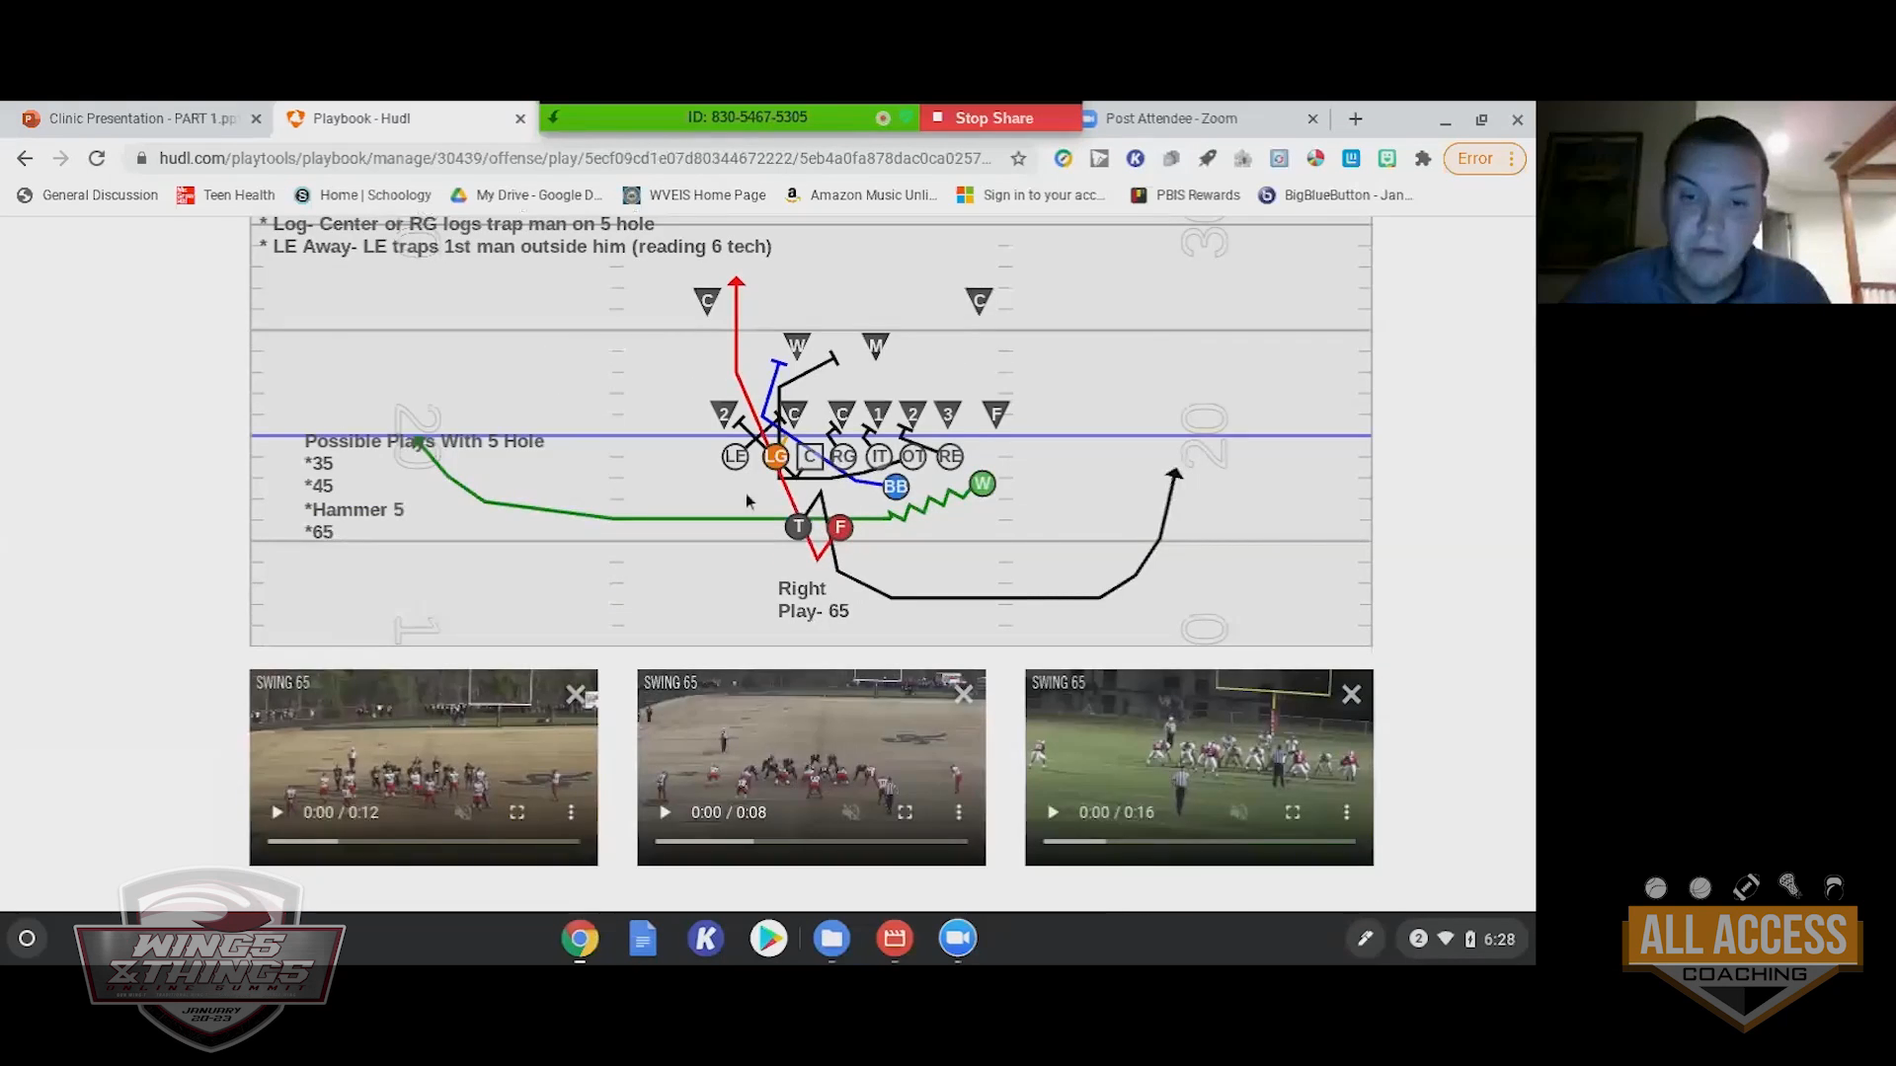Click Stop Share in the Zoom bar
1896x1066 pixels.
(x=992, y=118)
